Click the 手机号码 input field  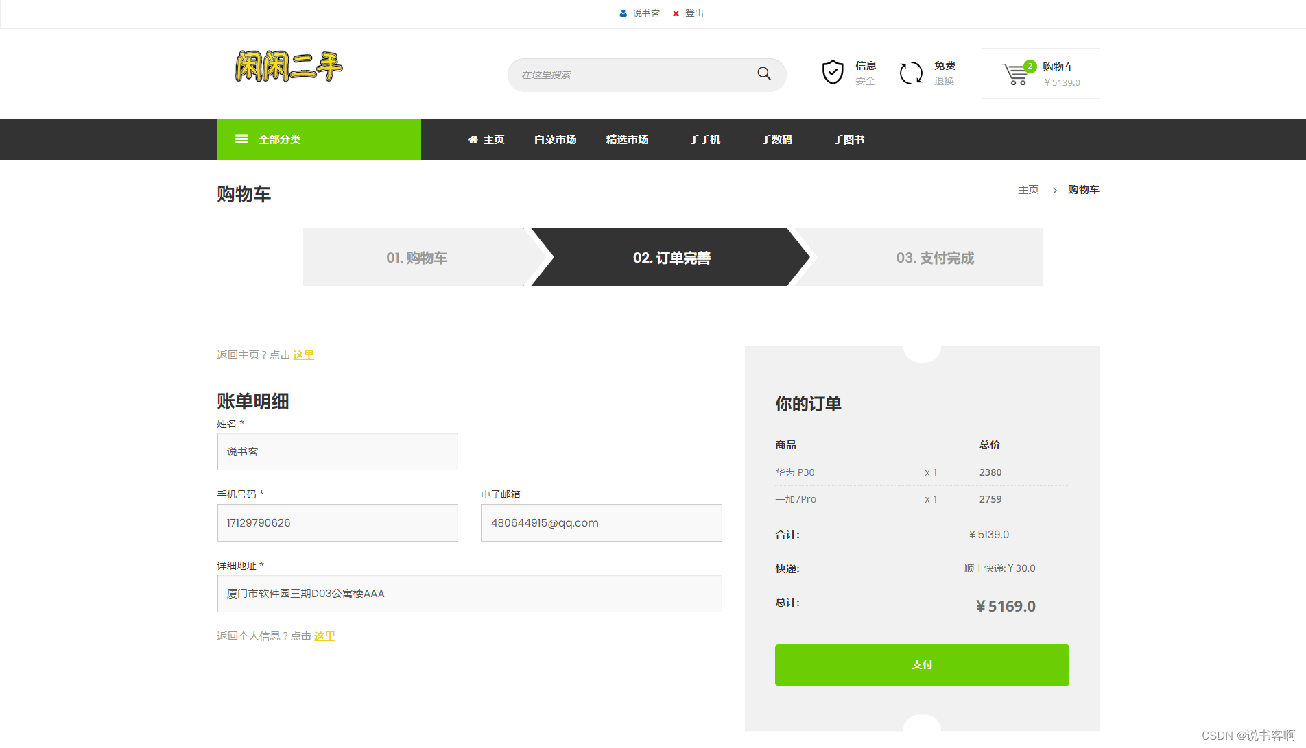[x=337, y=522]
